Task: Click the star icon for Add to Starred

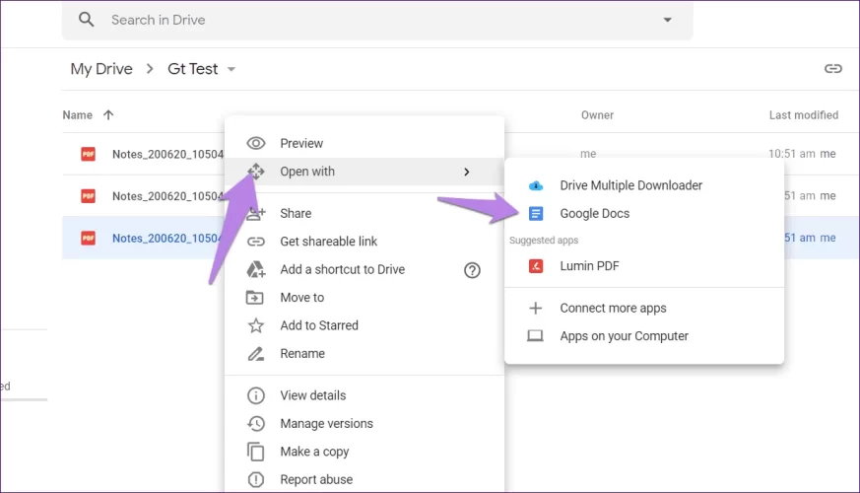Action: 256,325
